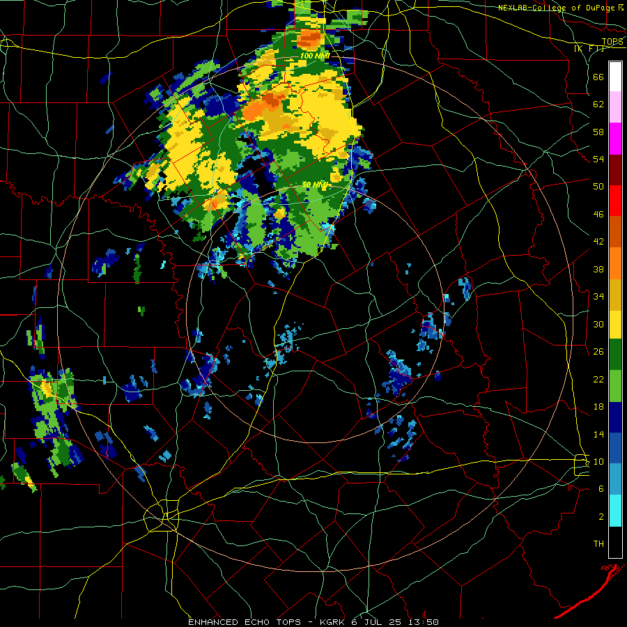Click the 46 legend value

pyautogui.click(x=598, y=214)
